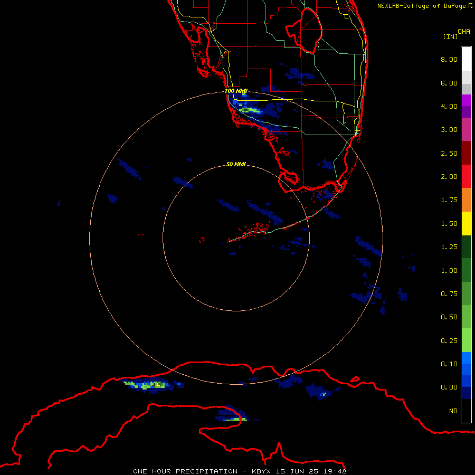This screenshot has width=475, height=475.
Task: Pick the darkest green 1.25 legend swatch
Action: point(466,247)
